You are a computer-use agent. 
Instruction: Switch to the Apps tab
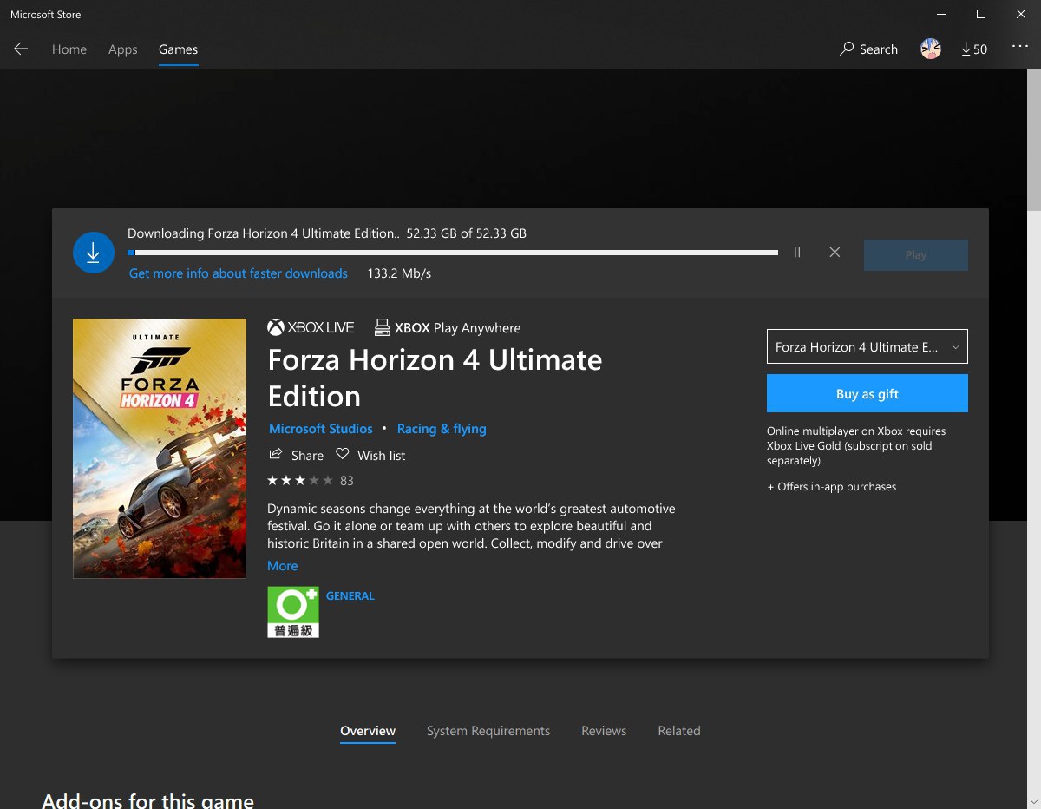(123, 49)
